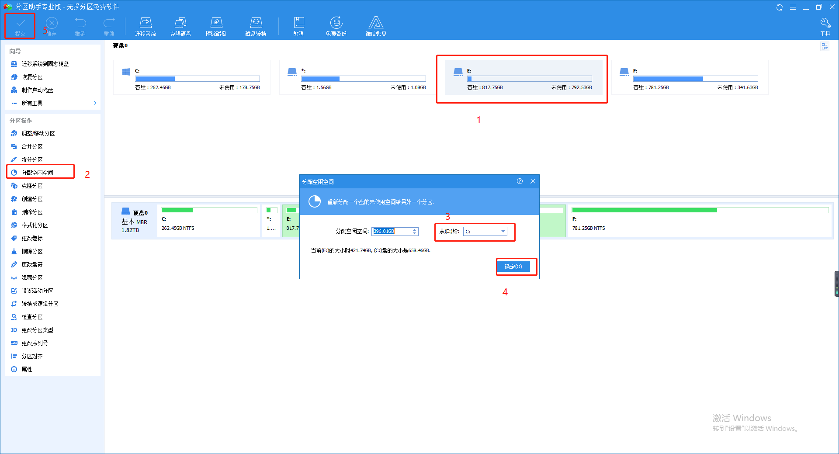Click the 放弃 (Discard) toolbar icon

coord(52,26)
